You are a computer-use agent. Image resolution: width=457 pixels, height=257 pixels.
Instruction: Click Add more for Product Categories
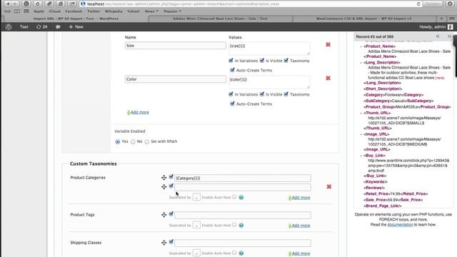301,198
